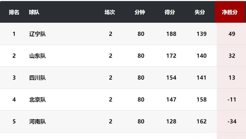Click the 失分 column header
This screenshot has height=139, width=246.
point(200,12)
